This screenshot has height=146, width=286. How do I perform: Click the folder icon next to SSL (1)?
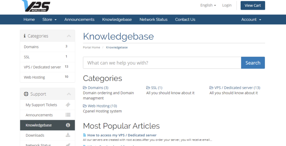click(148, 88)
